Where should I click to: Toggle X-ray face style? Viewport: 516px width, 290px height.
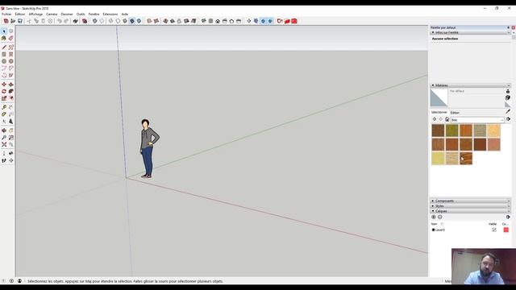point(95,21)
